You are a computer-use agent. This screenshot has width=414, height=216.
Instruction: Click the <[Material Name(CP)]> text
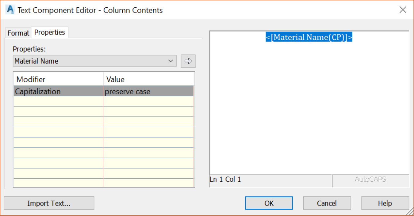309,37
